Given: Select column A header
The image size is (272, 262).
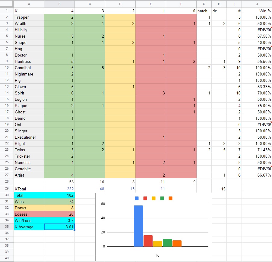Looking at the screenshot, I should tap(29, 4).
